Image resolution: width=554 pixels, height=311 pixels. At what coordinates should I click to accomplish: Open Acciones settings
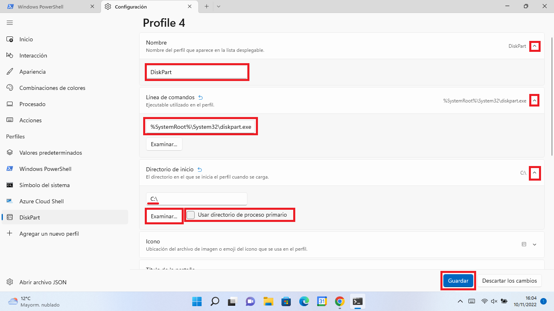[x=65, y=120]
